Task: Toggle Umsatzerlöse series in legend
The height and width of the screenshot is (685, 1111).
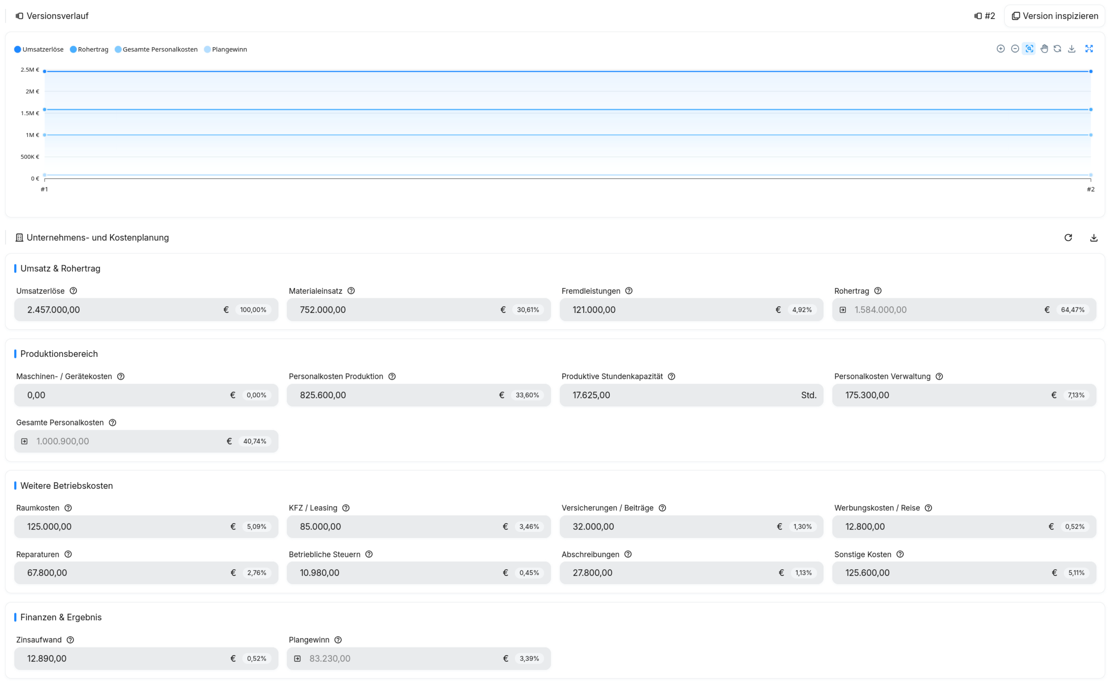Action: click(39, 49)
